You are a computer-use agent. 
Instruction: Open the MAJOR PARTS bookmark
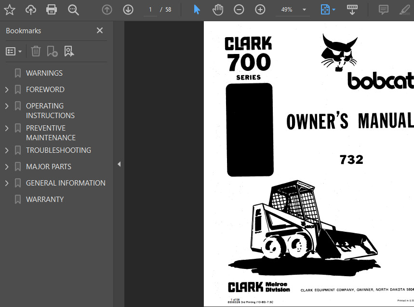[49, 167]
